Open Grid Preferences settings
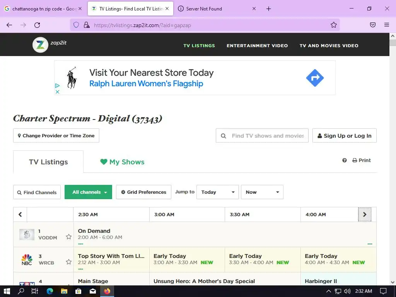 tap(144, 192)
